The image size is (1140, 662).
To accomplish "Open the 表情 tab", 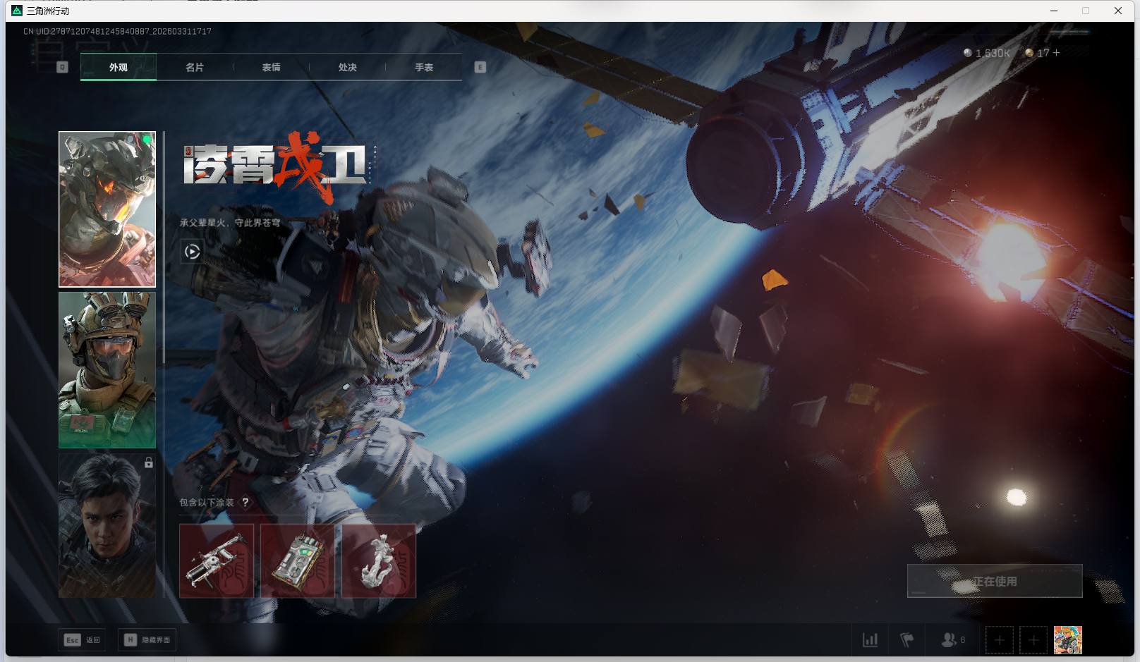I will (271, 67).
